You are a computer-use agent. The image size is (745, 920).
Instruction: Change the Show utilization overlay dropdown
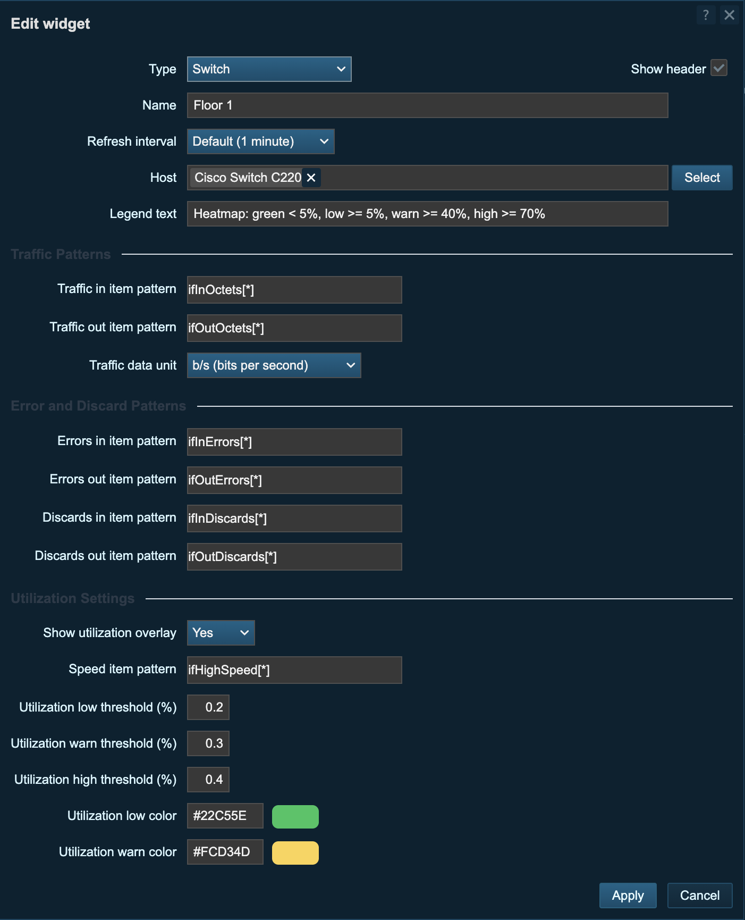(221, 633)
